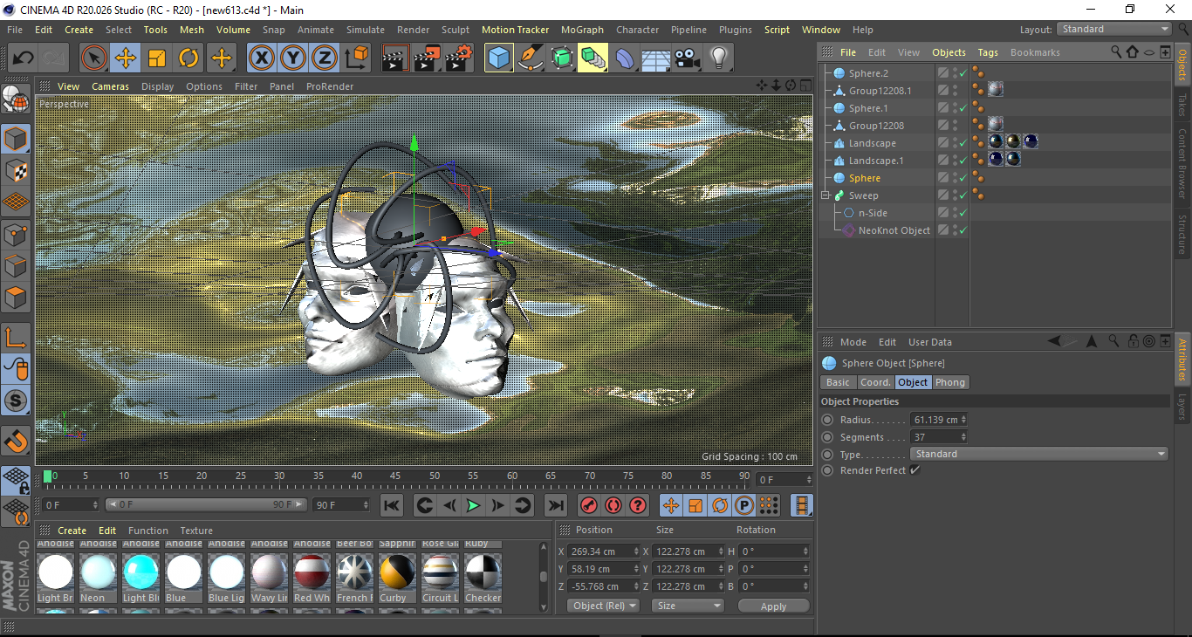Image resolution: width=1192 pixels, height=637 pixels.
Task: Toggle Render Perfect checkbox
Action: (x=915, y=470)
